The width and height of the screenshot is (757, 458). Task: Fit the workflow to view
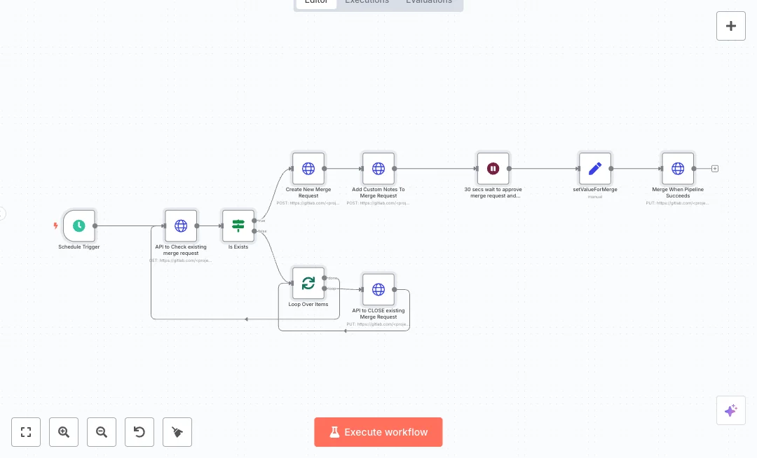(26, 432)
